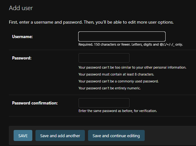Screen dimensions: 196x146
Task: Click the Add user heading
Action: coord(21,8)
